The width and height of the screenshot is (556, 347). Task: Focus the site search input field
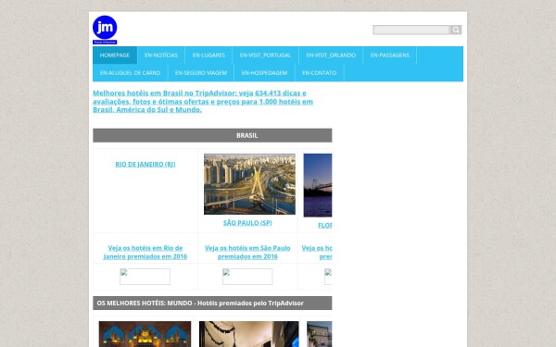pyautogui.click(x=411, y=30)
